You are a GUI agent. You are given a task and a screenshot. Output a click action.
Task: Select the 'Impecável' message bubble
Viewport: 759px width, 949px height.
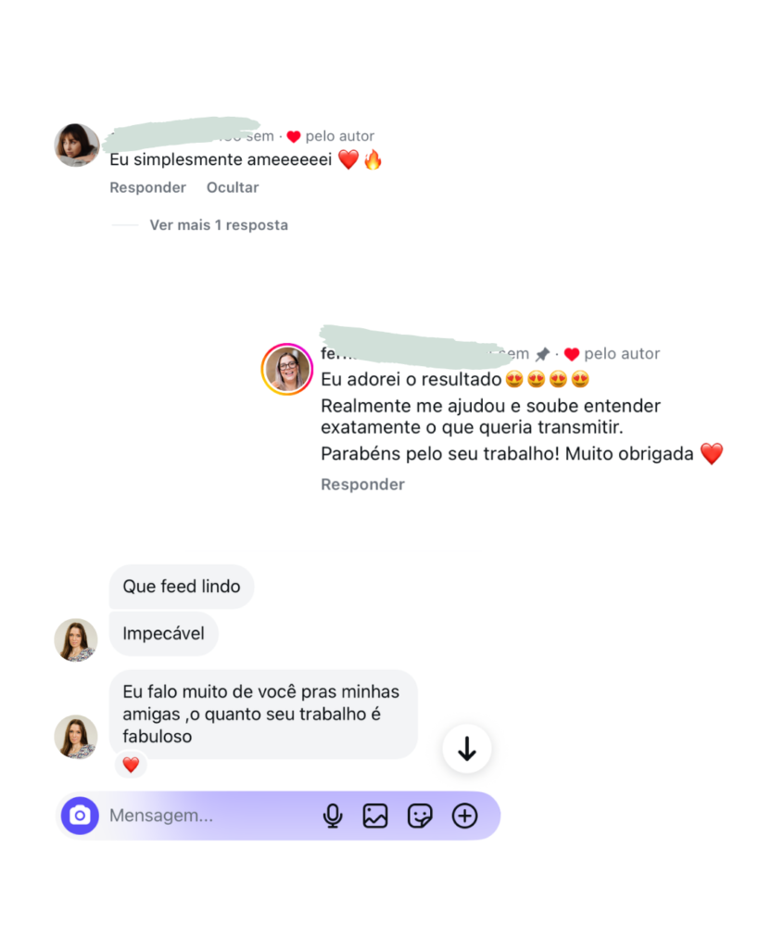pyautogui.click(x=163, y=634)
